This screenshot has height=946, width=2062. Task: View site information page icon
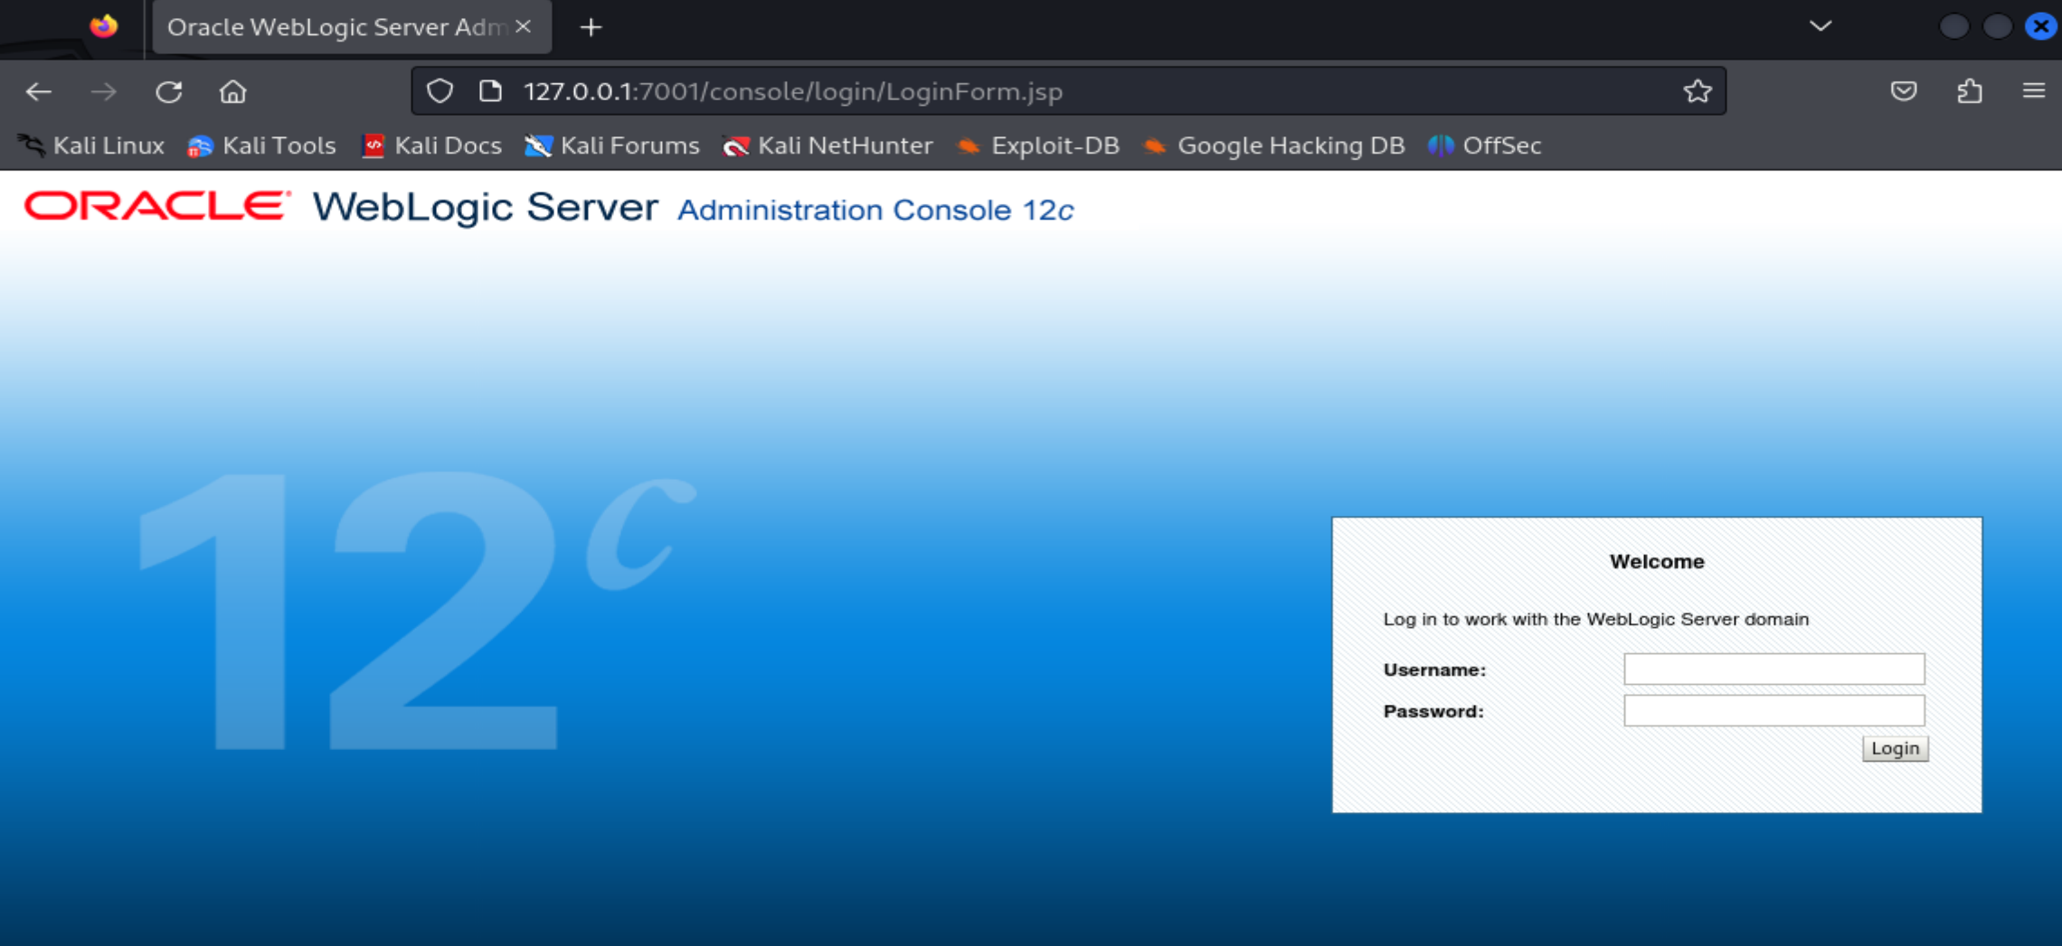[490, 91]
